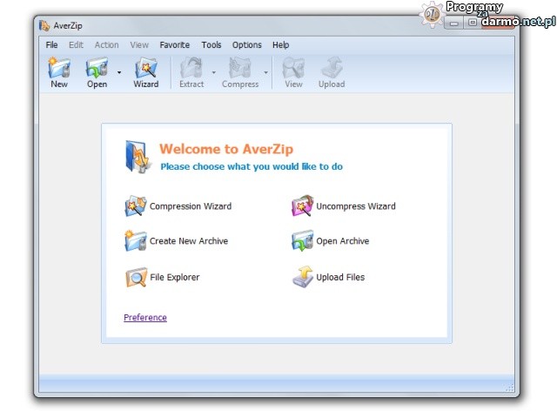Image resolution: width=557 pixels, height=418 pixels.
Task: Click the Preference link
Action: click(x=145, y=318)
